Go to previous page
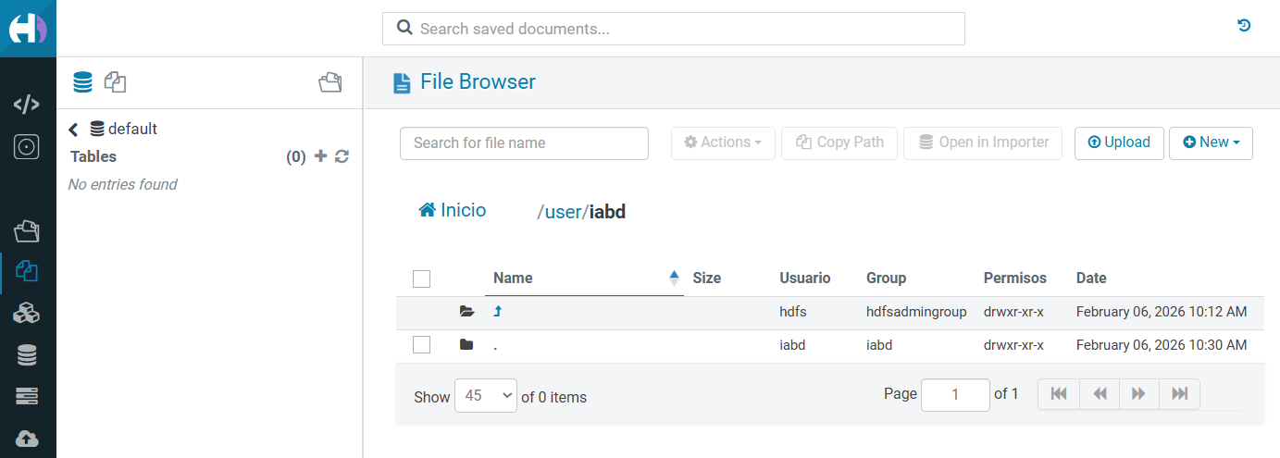 point(1100,394)
